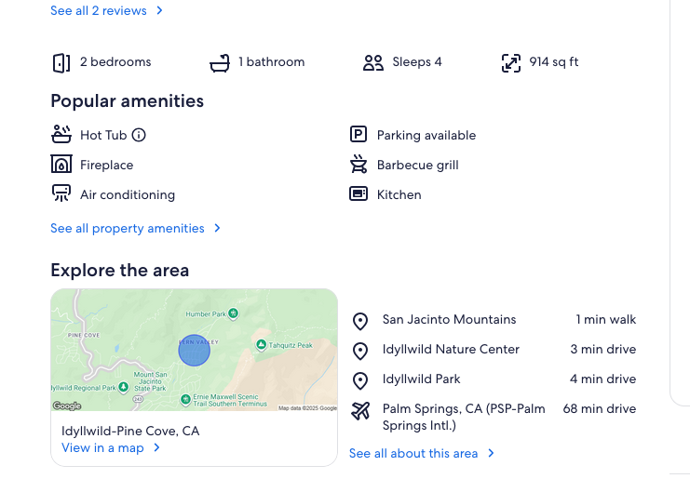Click the parking available icon
690x492 pixels.
pos(359,135)
